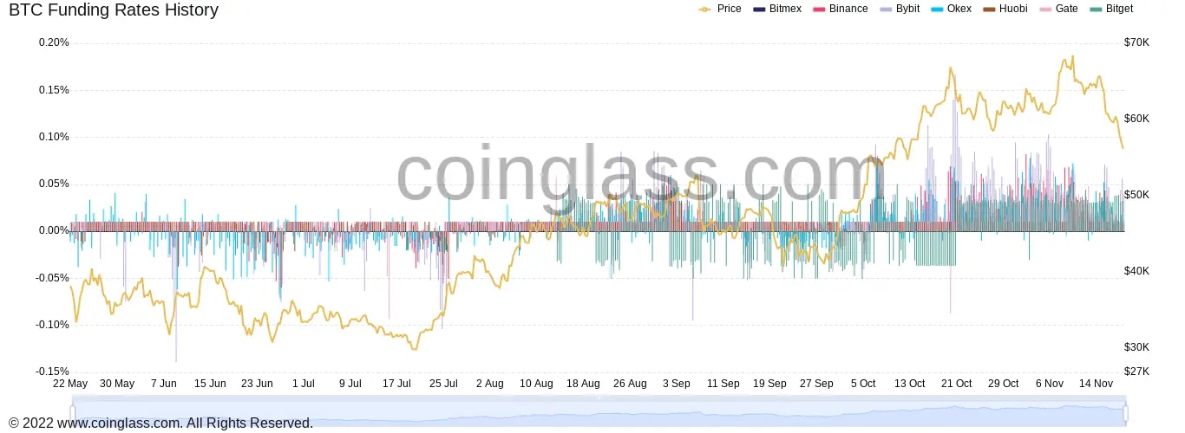The width and height of the screenshot is (1185, 433).
Task: Click the right handle of range slider
Action: click(1125, 412)
